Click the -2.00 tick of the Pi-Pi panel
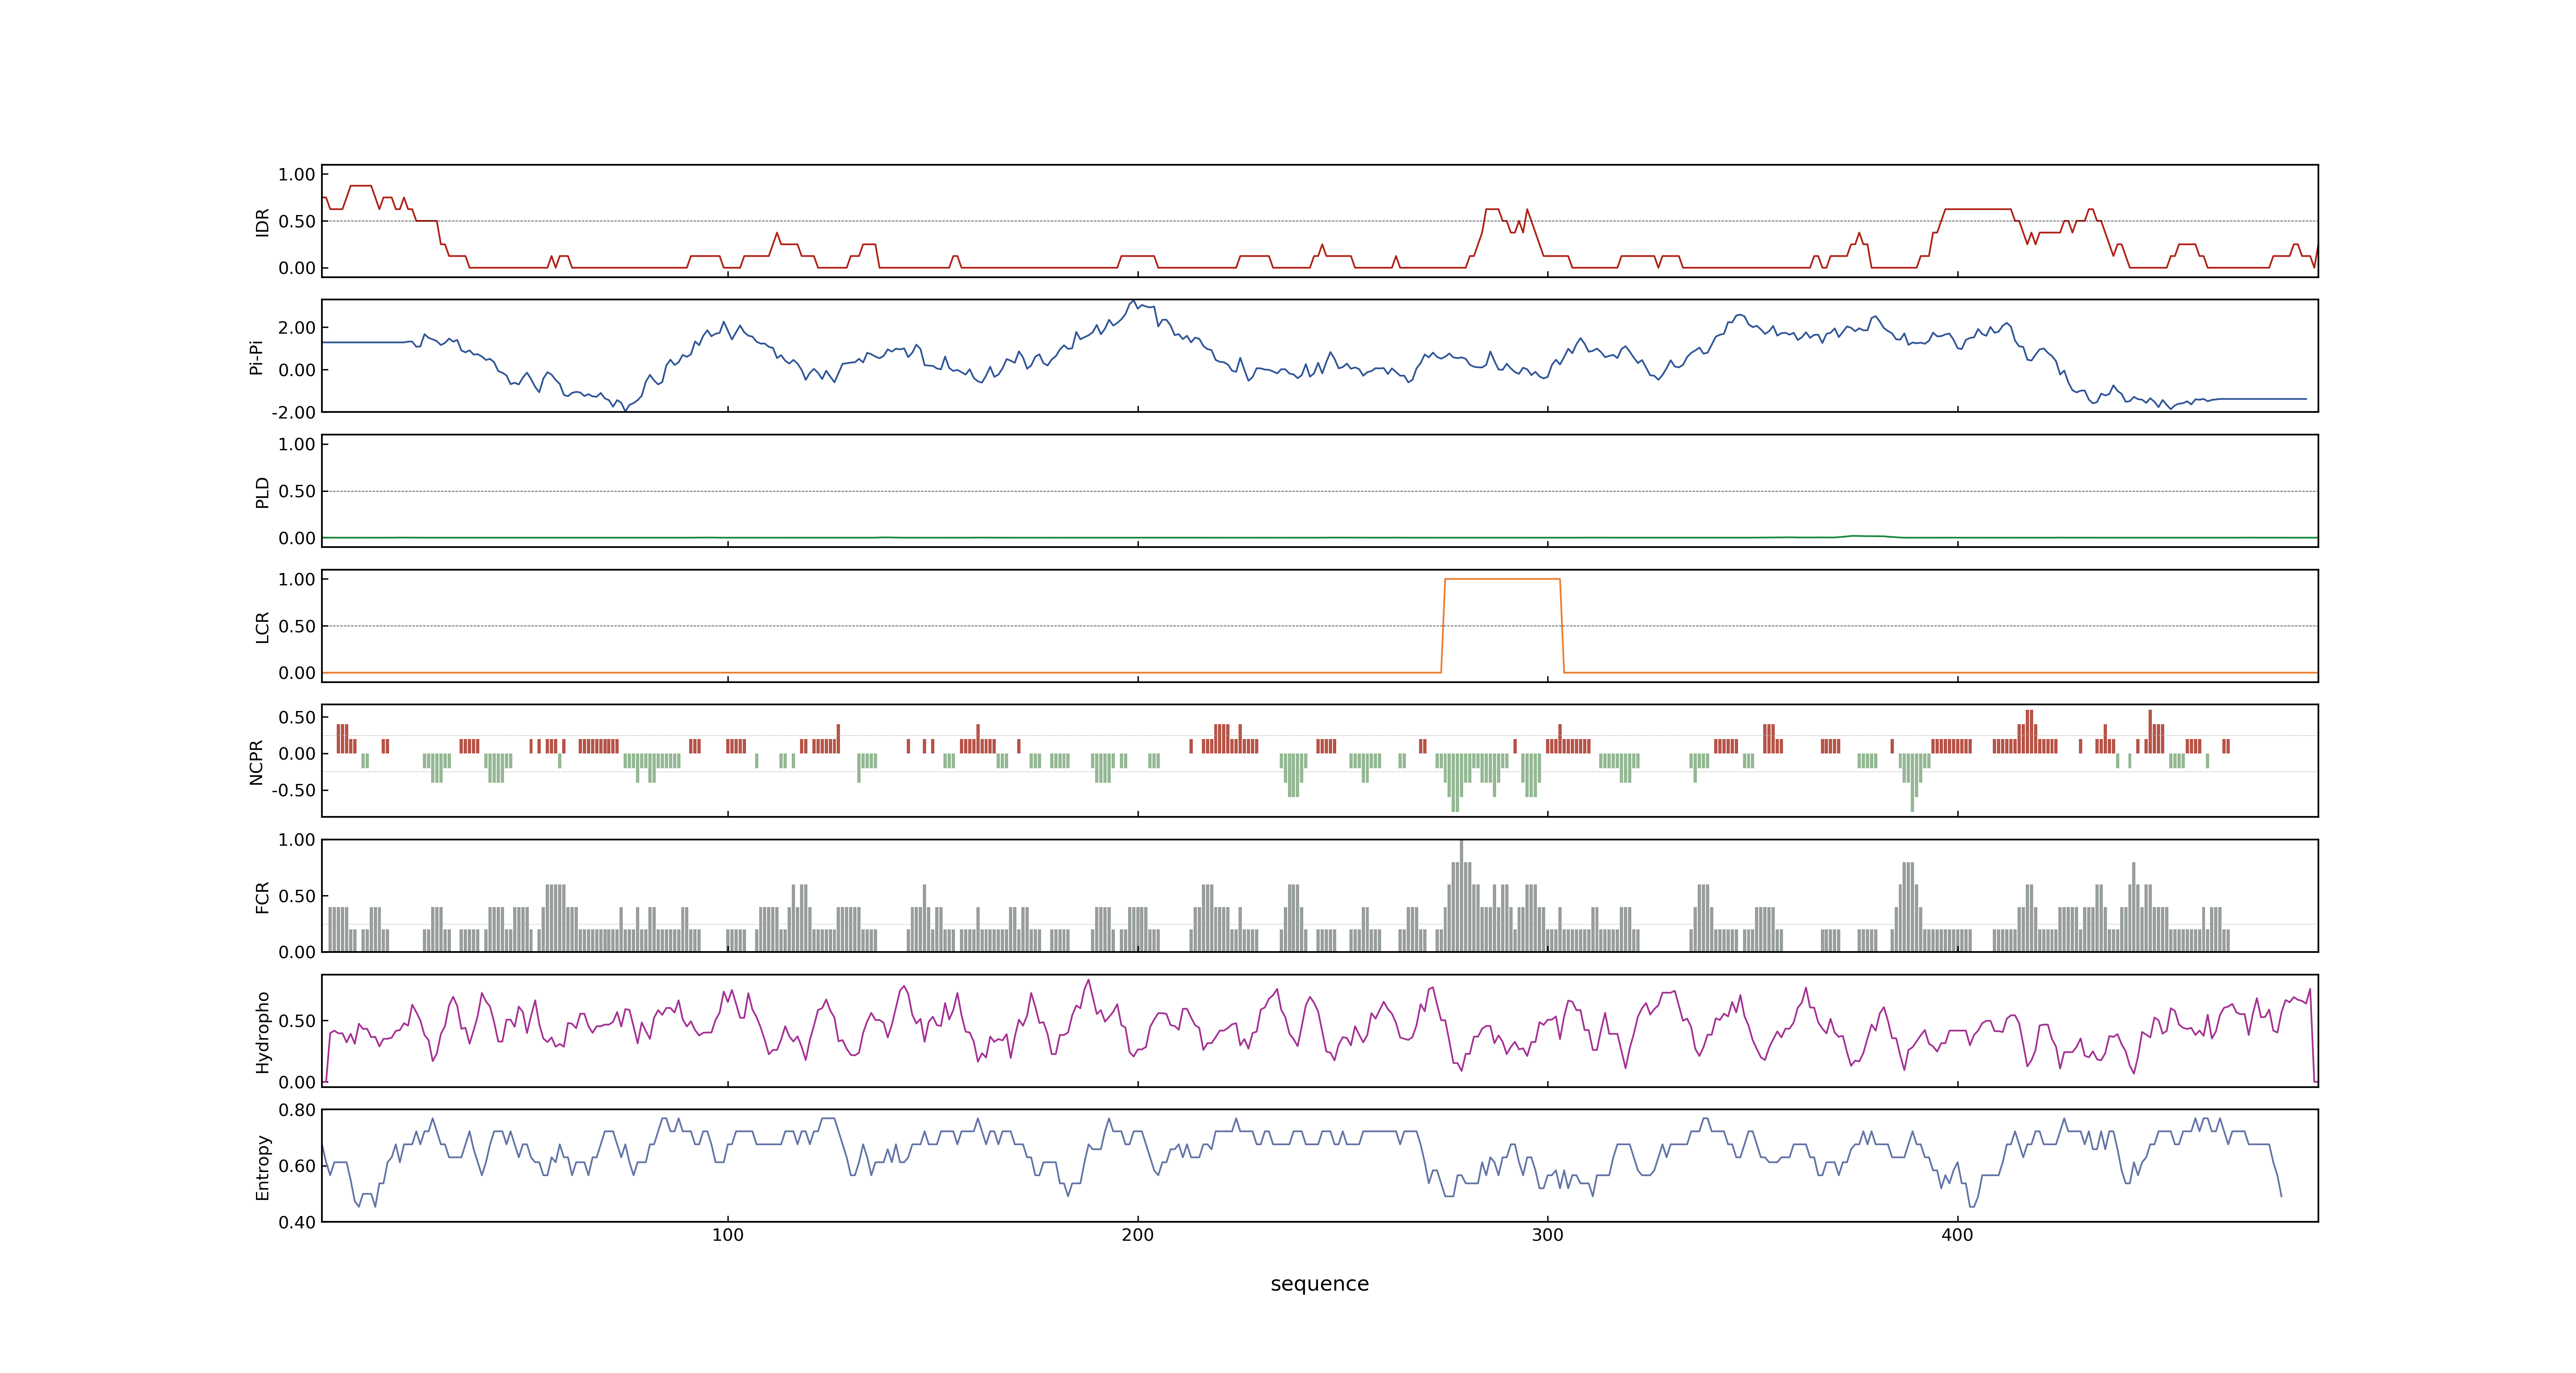Image resolution: width=2576 pixels, height=1373 pixels. pyautogui.click(x=293, y=413)
